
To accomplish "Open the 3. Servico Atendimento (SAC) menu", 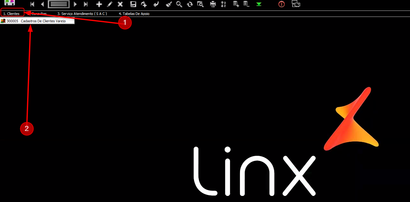I will click(x=82, y=14).
